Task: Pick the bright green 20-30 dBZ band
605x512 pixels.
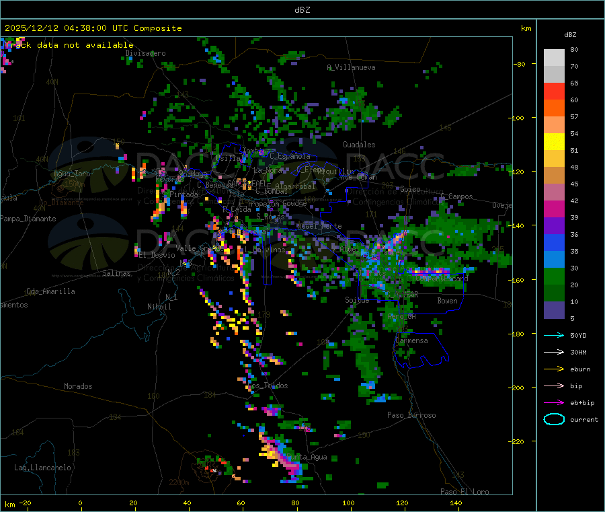Action: pyautogui.click(x=554, y=277)
